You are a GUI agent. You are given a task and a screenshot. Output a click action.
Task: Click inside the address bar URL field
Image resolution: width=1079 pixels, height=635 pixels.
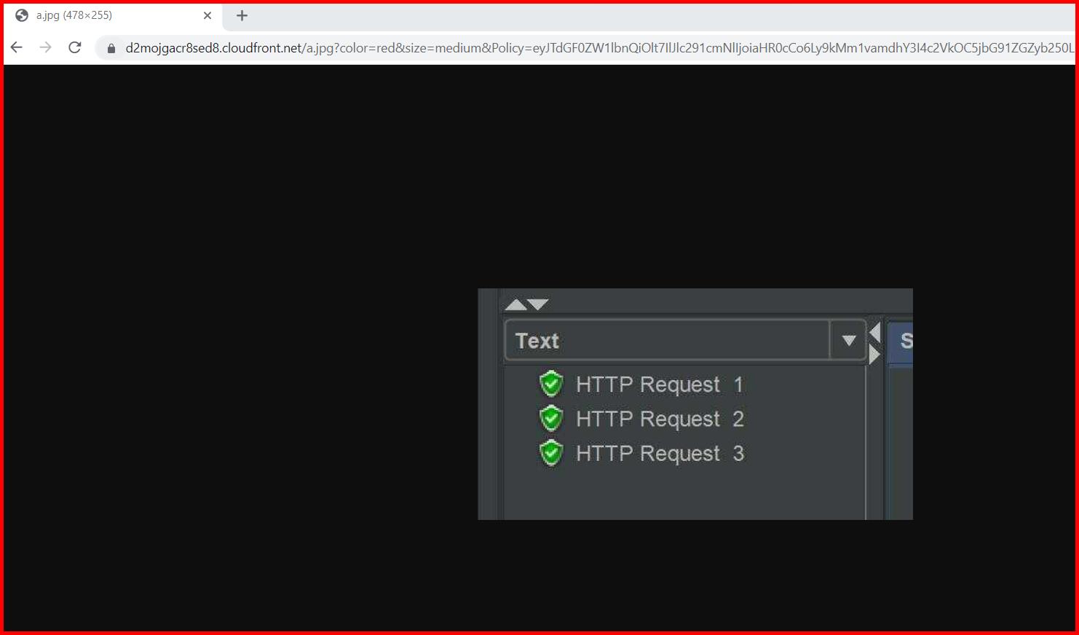[437, 48]
